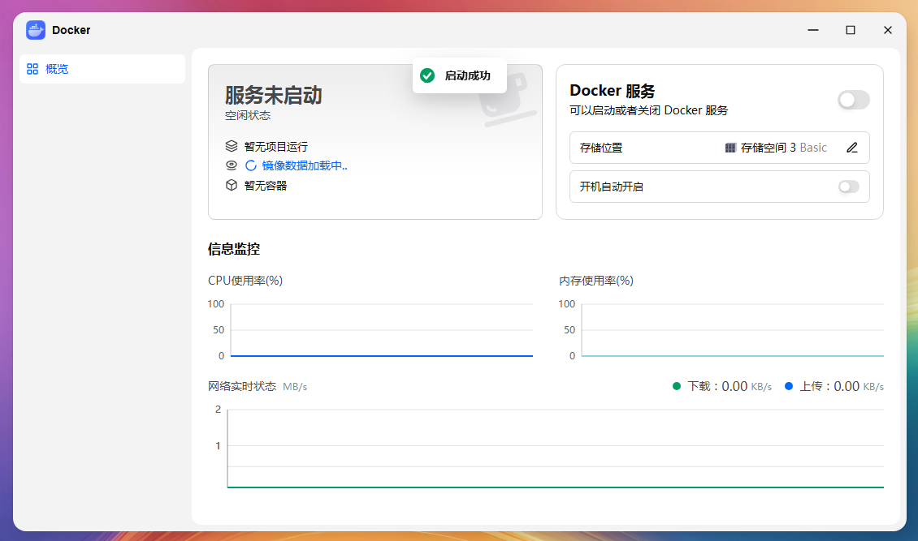
Task: Click the spinning loader icon for 镜像数据加载中
Action: tap(250, 165)
